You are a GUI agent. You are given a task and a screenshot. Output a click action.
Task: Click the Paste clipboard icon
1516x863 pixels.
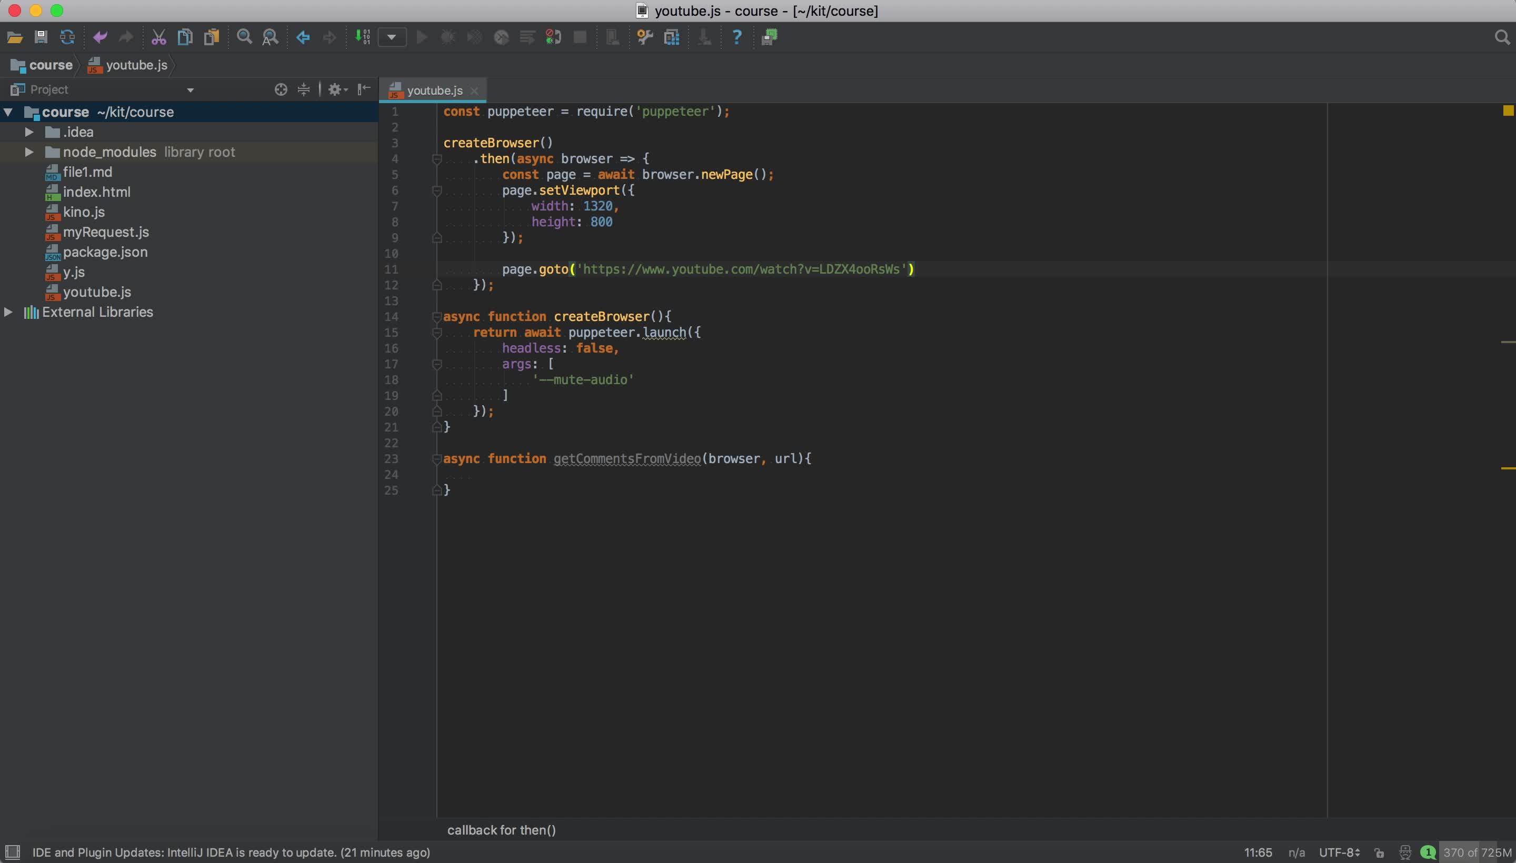point(211,38)
